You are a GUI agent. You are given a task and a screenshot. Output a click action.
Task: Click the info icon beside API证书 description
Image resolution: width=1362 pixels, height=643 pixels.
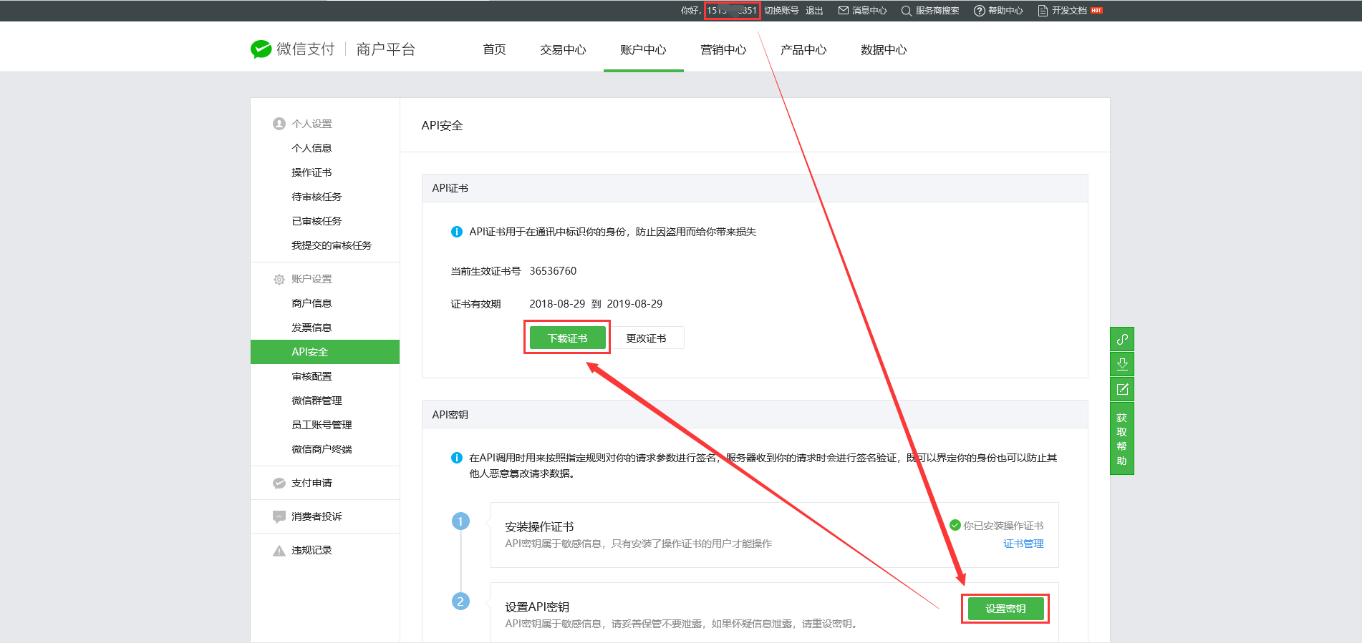pyautogui.click(x=456, y=232)
